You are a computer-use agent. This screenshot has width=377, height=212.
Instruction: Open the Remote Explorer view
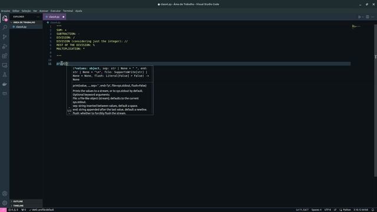tap(5, 65)
